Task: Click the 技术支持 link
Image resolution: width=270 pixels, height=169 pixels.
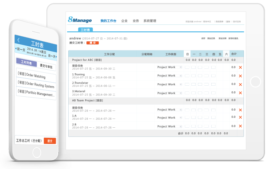Action: [x=237, y=22]
